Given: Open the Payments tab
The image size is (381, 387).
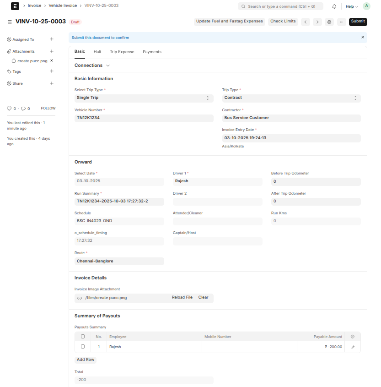Looking at the screenshot, I should 152,52.
